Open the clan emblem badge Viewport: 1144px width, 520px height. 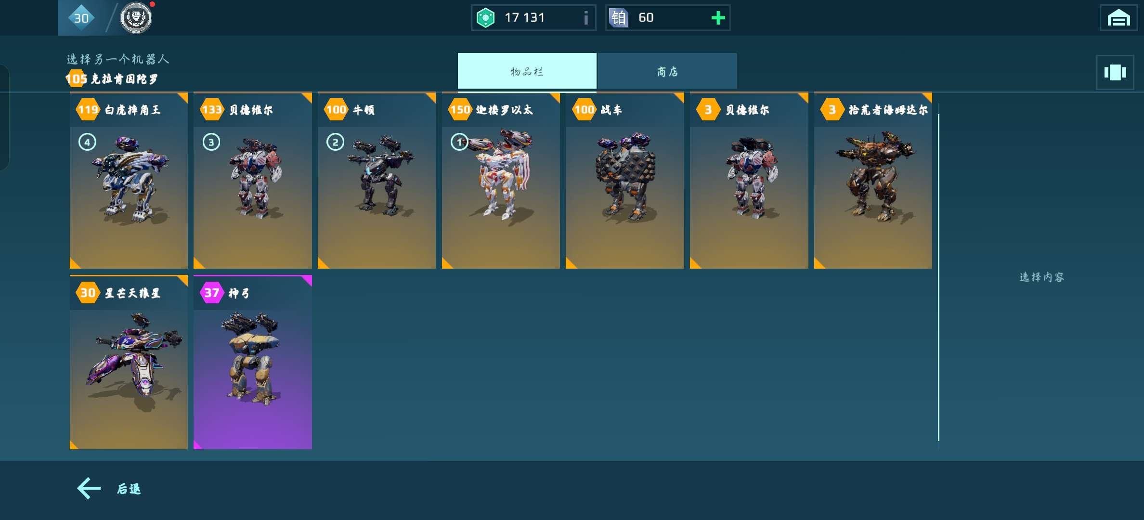pos(136,18)
